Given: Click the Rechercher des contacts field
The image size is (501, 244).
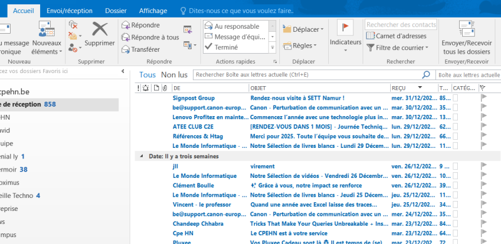Looking at the screenshot, I should [x=401, y=24].
